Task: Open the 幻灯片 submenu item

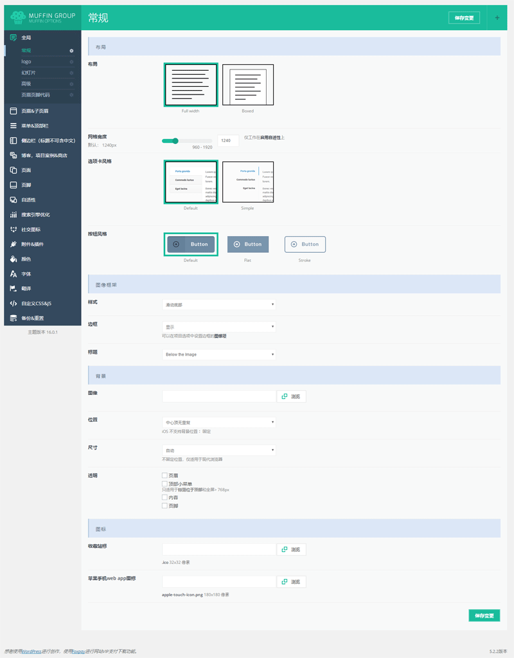Action: 28,73
